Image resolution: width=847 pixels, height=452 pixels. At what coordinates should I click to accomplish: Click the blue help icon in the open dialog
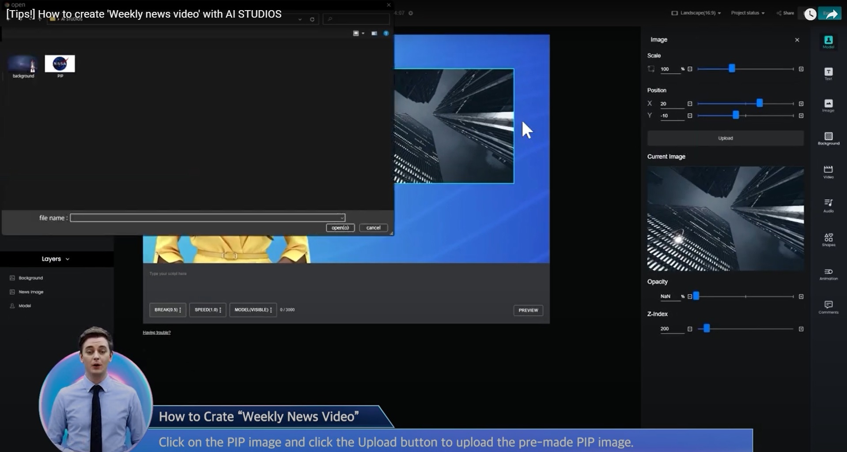[x=386, y=34]
